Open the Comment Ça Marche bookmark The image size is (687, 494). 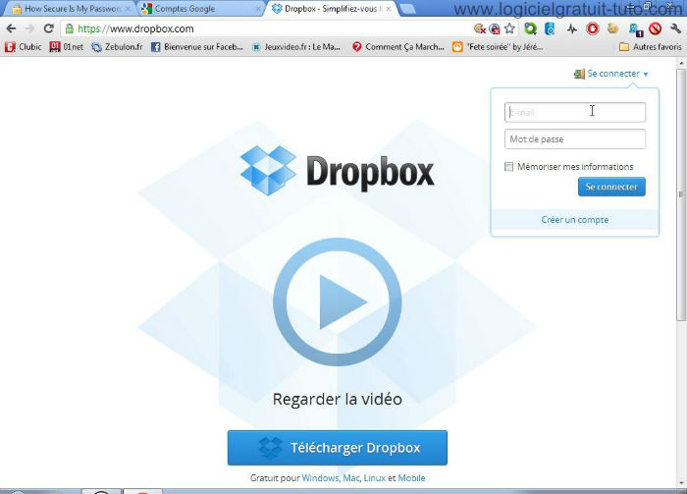pos(398,47)
